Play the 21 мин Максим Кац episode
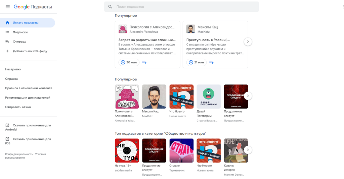344x179 pixels. pos(197,62)
